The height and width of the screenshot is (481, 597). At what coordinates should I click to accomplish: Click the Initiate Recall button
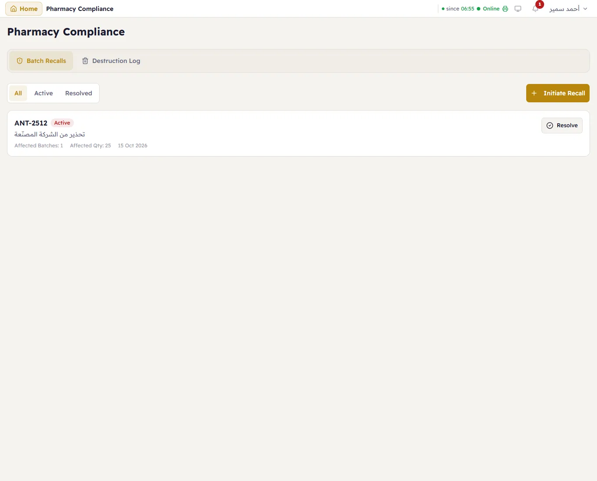[558, 93]
